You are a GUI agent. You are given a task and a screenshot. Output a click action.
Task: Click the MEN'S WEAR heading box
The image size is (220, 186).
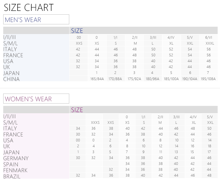[36, 19]
